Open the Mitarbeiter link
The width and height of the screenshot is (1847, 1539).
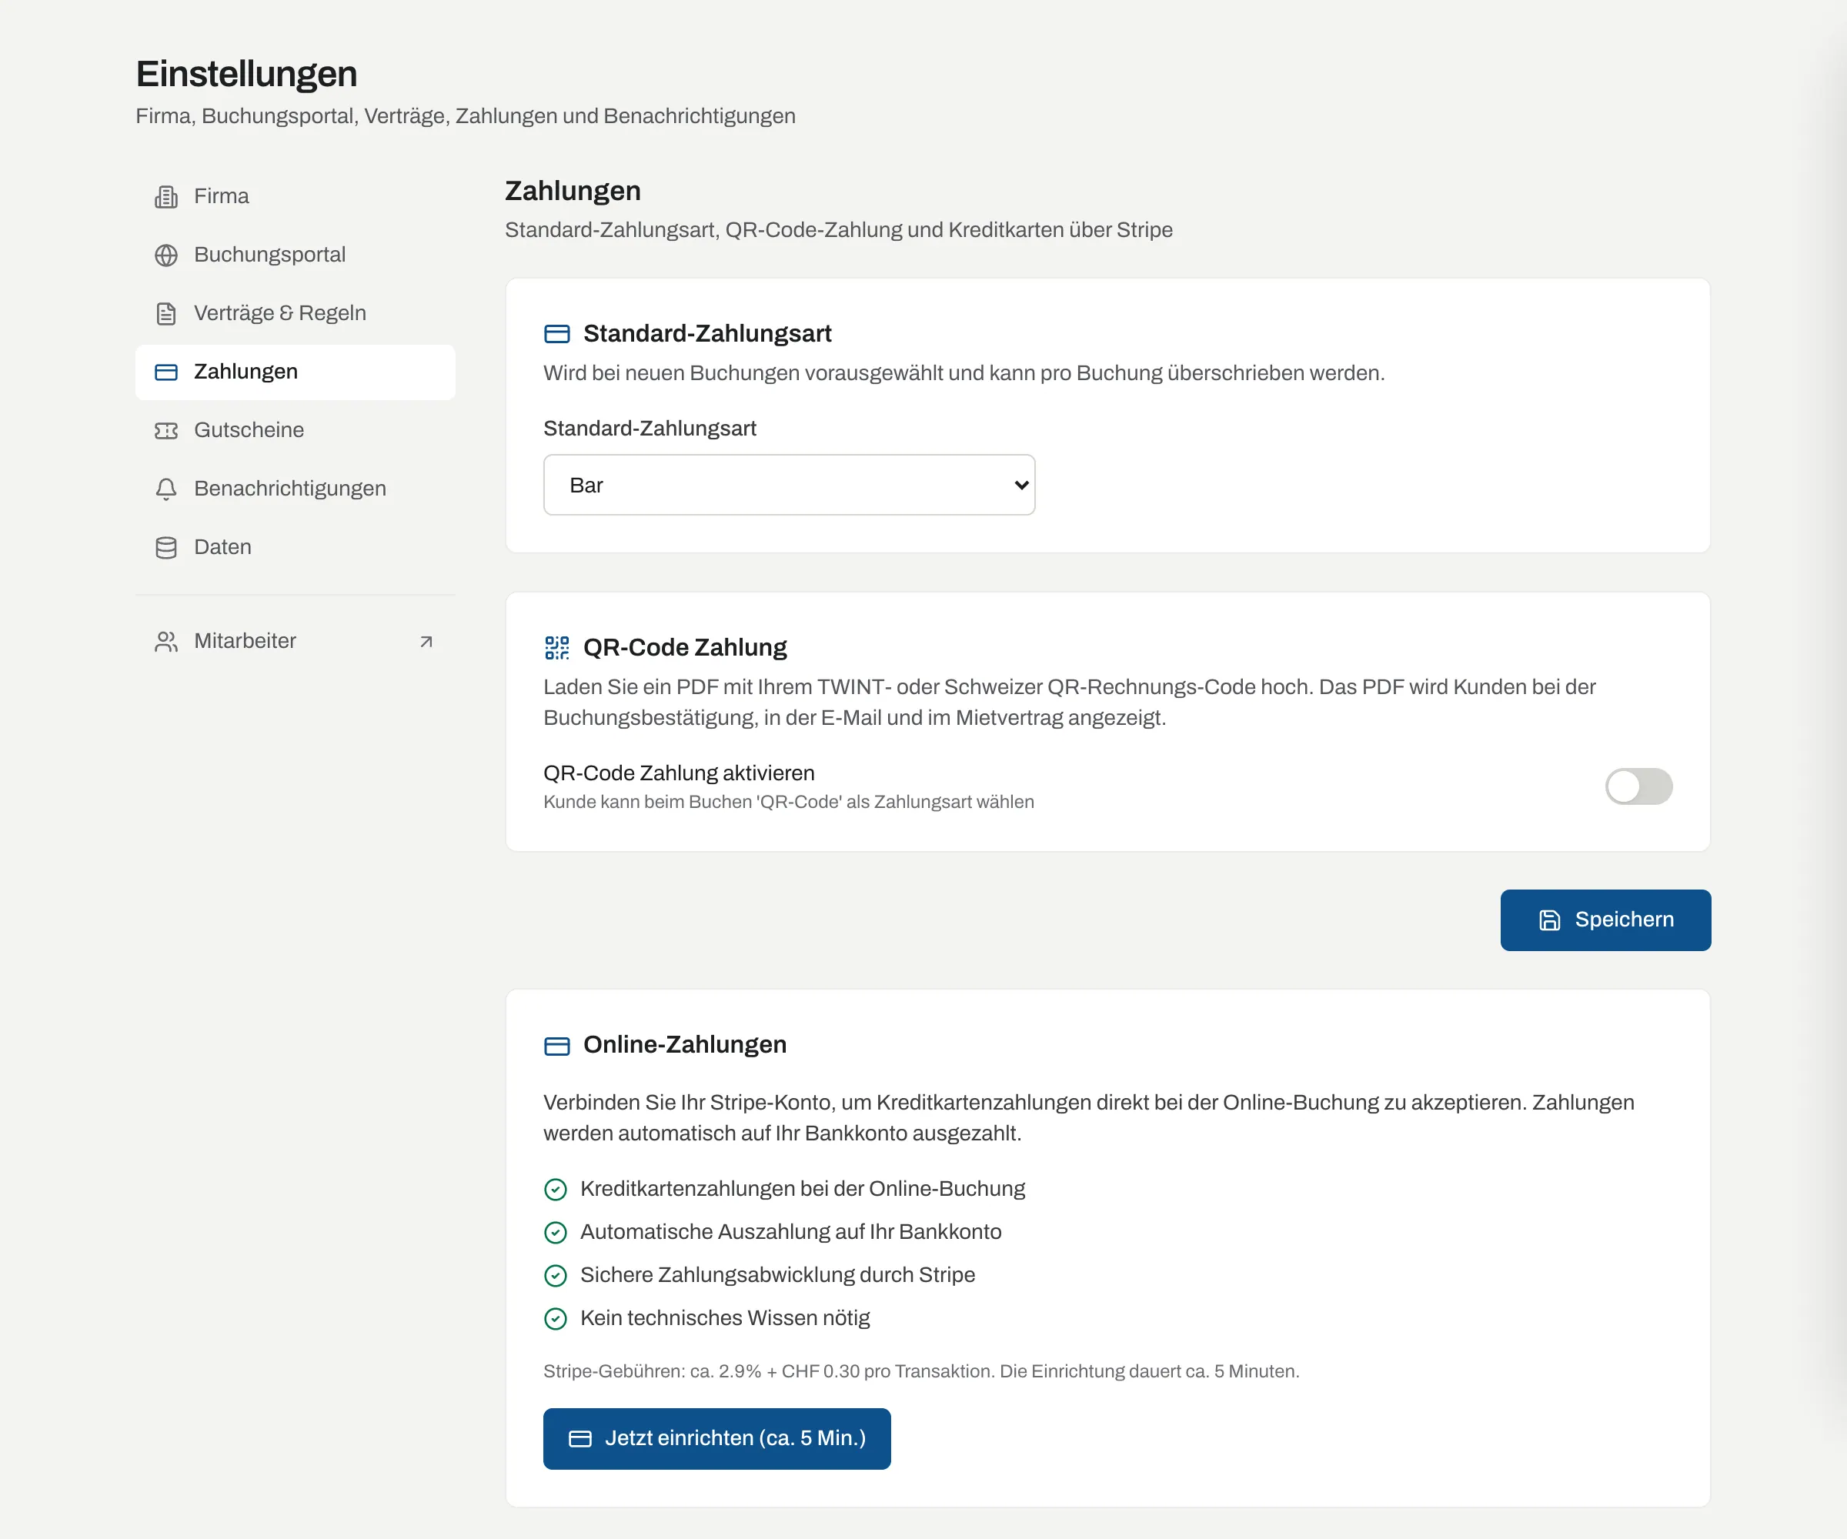click(x=296, y=641)
